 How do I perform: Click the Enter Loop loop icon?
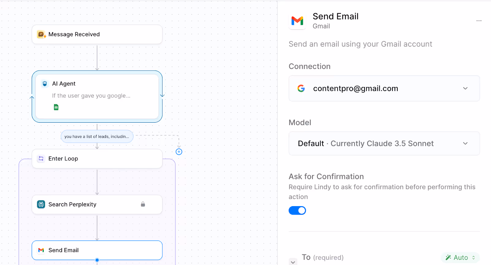[x=41, y=159]
